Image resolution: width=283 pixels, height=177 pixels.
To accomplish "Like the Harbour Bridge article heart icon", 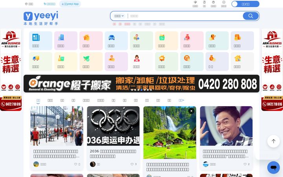I will [75, 164].
